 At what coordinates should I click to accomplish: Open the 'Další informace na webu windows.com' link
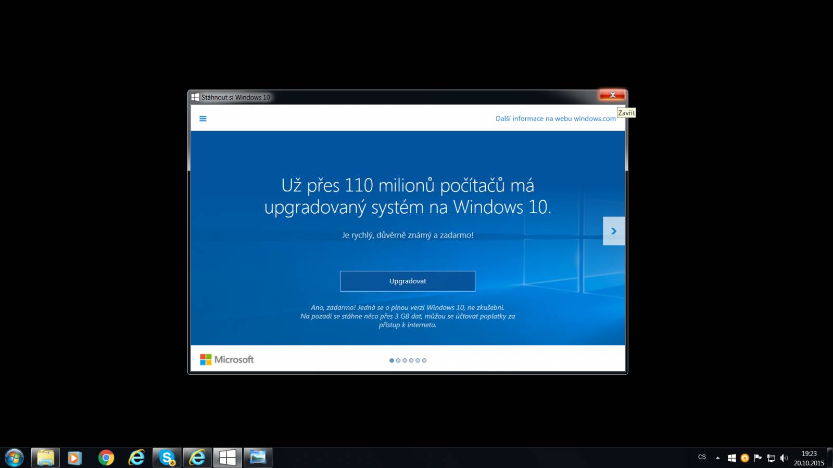pos(556,119)
